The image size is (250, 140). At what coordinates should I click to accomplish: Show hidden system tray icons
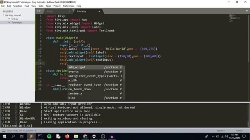tap(213, 136)
